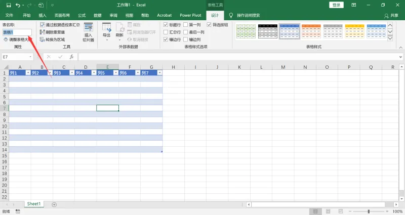
Task: Click the print preview icon in quick access toolbar
Action: pos(41,5)
